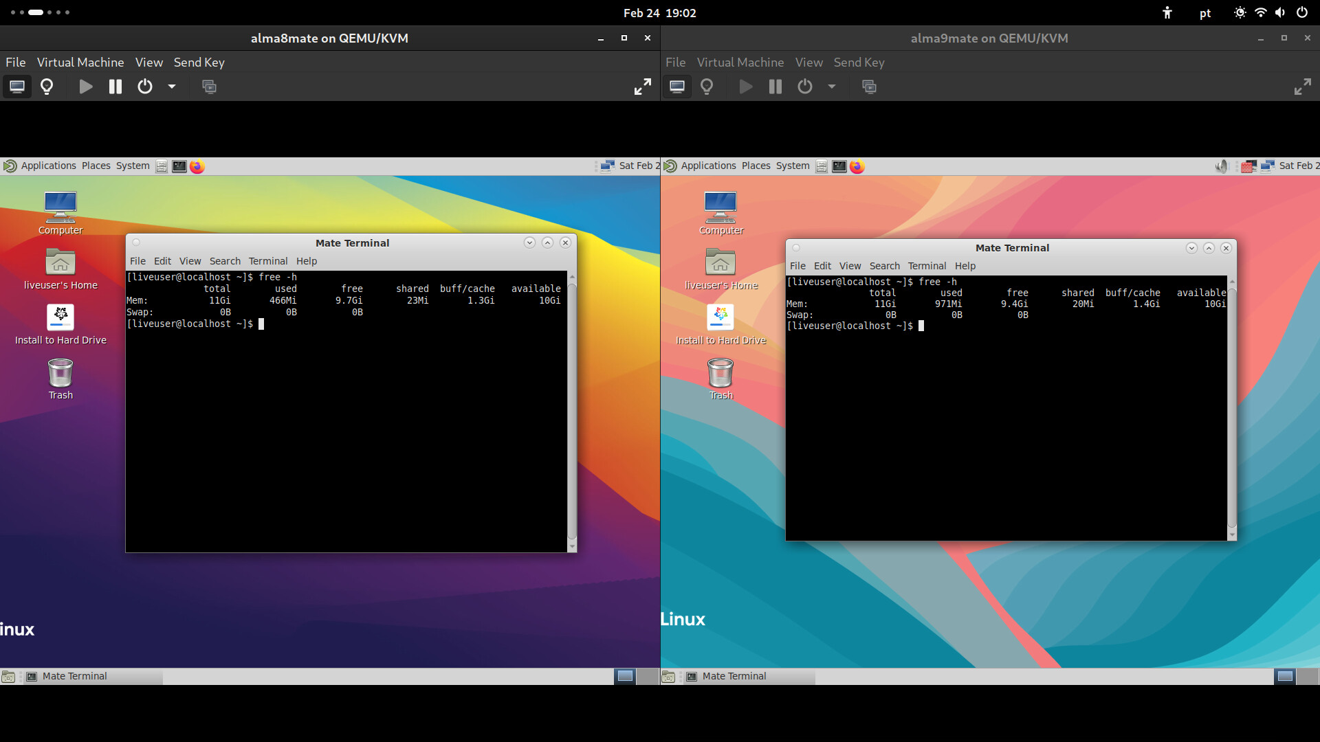Show alma8mate virtual hardware details lightbulb
1320x742 pixels.
(47, 87)
